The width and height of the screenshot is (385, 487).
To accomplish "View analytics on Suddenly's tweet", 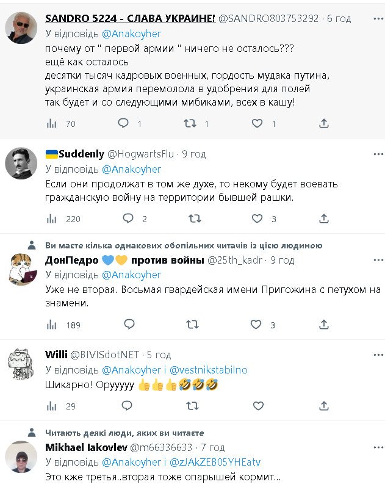I will click(x=52, y=218).
